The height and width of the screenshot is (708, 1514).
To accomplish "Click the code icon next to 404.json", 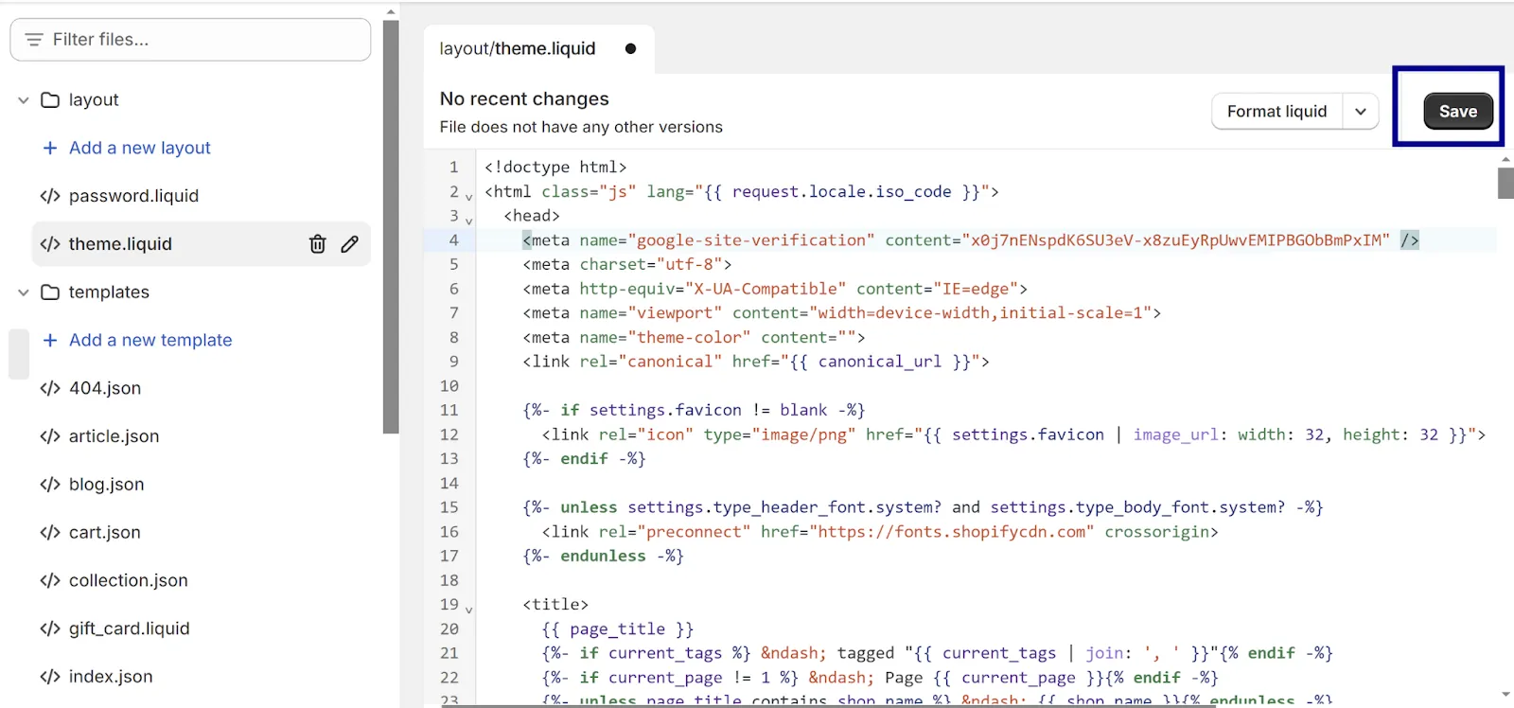I will click(50, 388).
